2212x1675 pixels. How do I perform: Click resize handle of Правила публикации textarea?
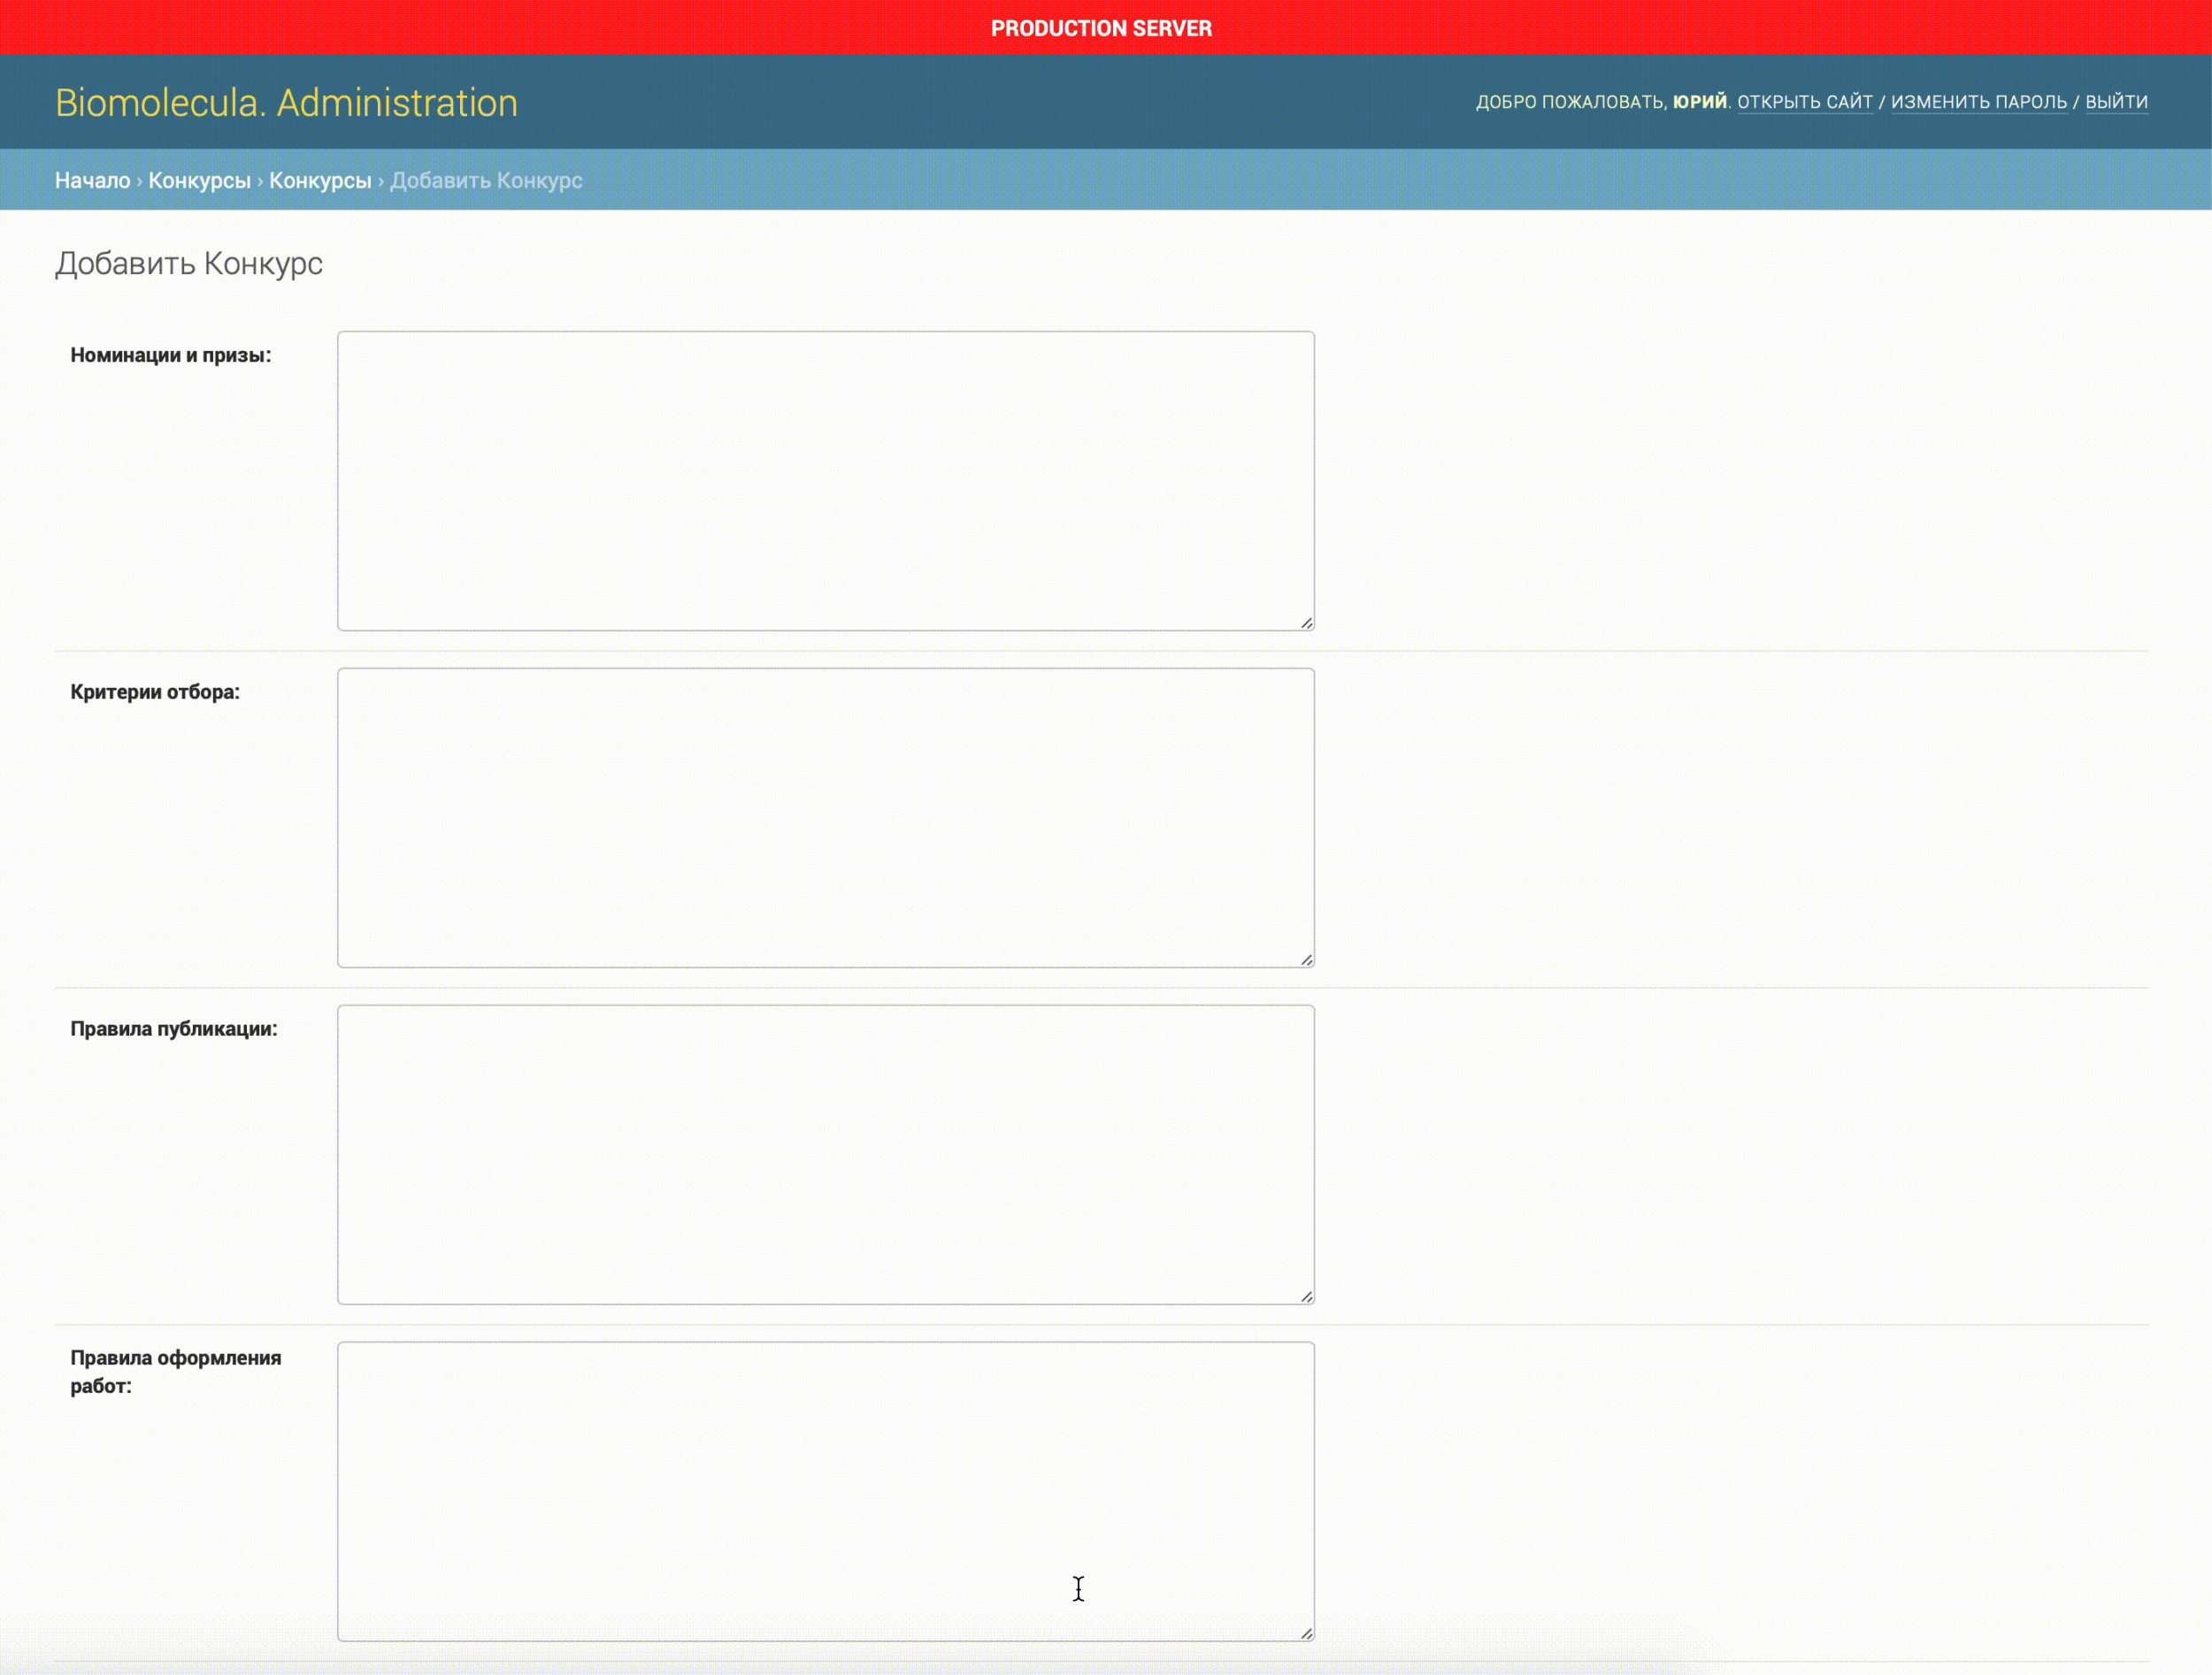[x=1306, y=1296]
